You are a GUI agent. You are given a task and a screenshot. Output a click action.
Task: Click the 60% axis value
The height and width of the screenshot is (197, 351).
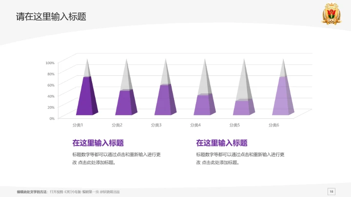(51, 85)
